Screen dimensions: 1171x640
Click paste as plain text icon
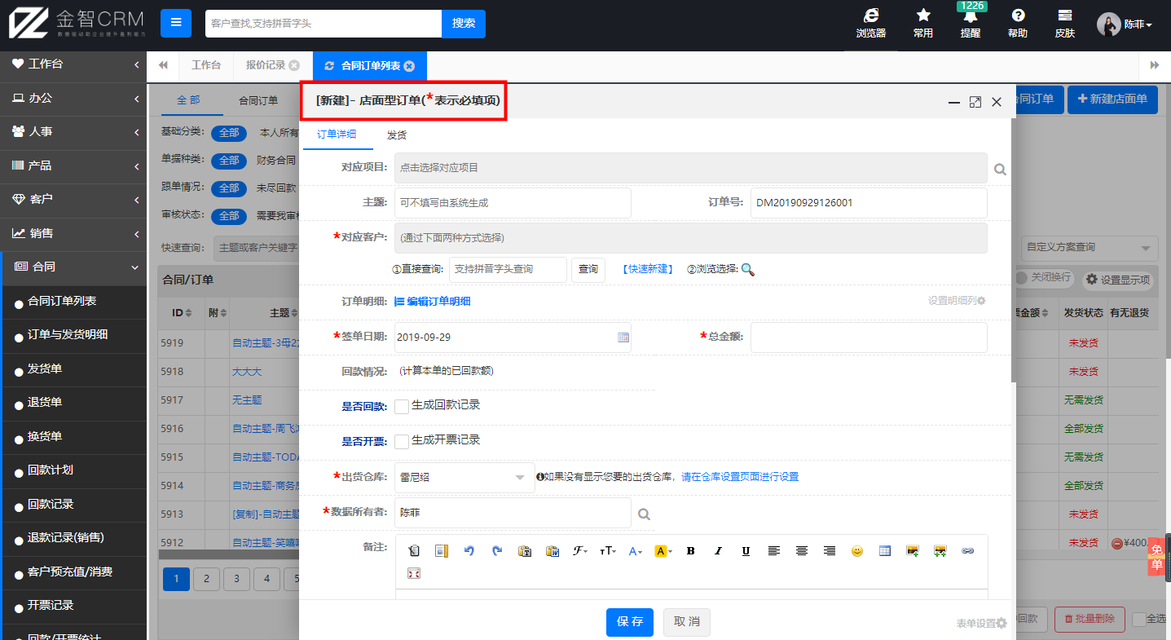525,551
